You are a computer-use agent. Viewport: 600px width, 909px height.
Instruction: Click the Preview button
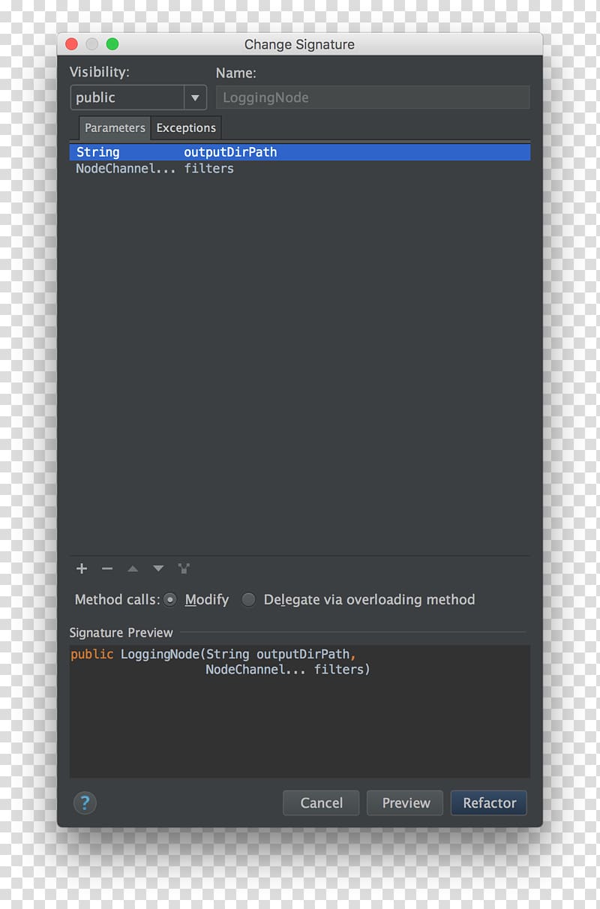pyautogui.click(x=406, y=802)
